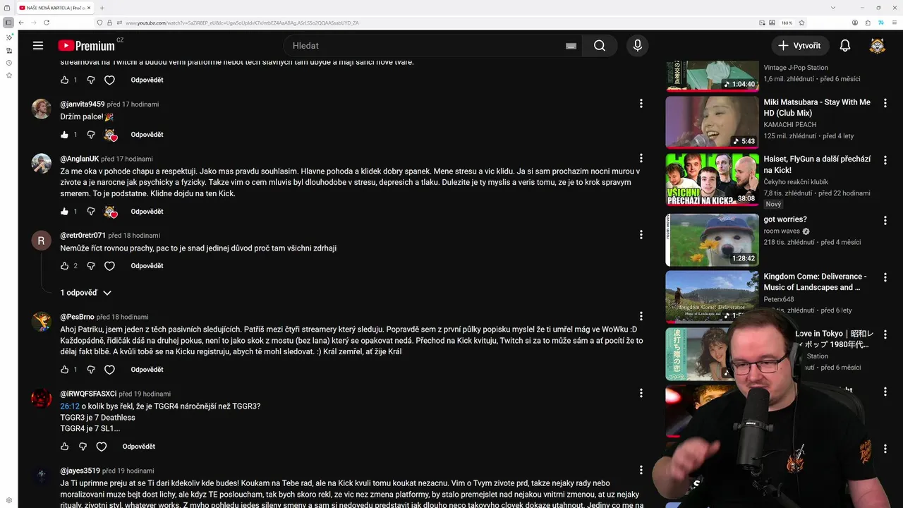Viewport: 903px width, 508px height.
Task: Start voice search with the microphone
Action: coord(638,45)
